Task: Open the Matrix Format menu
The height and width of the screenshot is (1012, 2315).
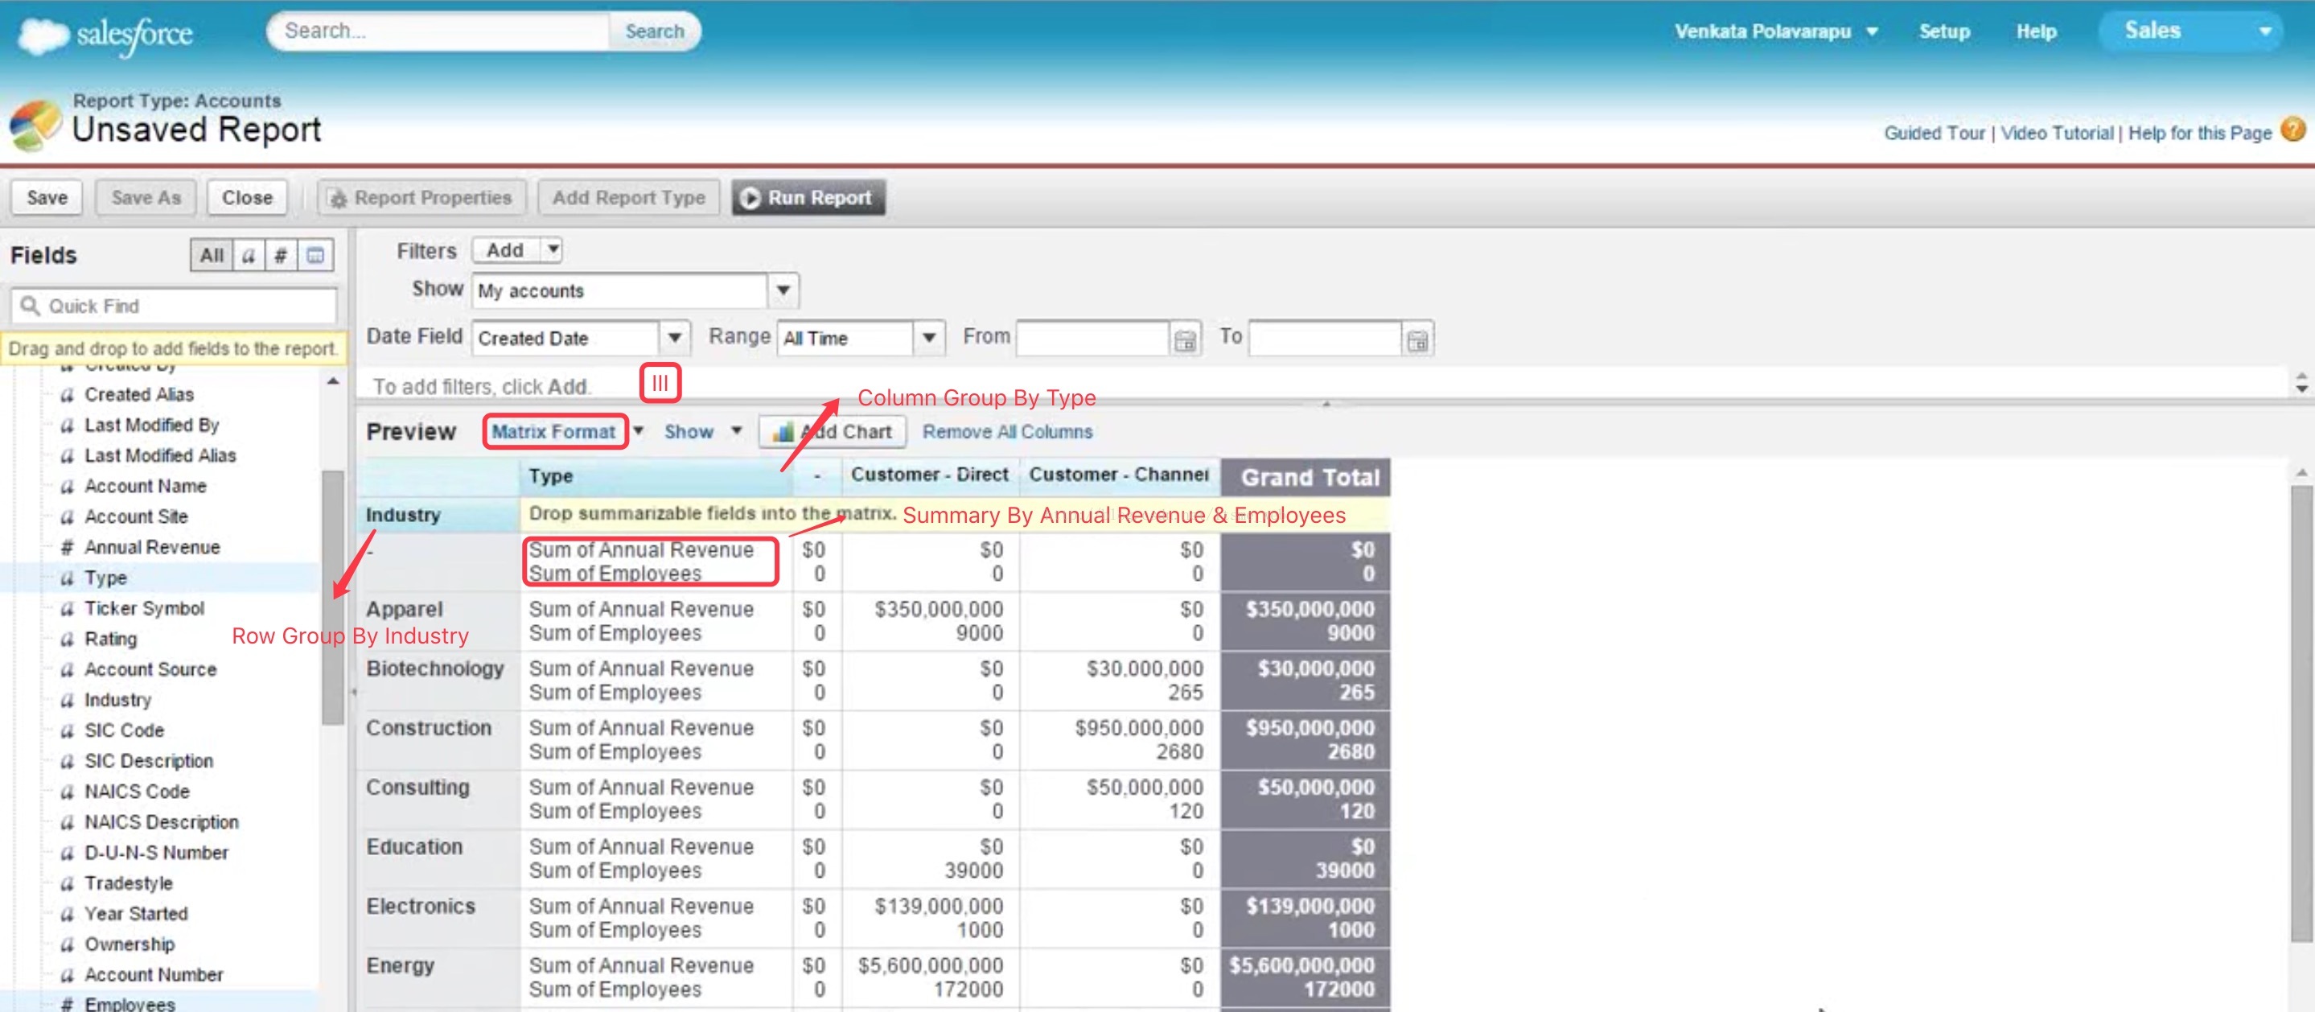Action: 553,431
